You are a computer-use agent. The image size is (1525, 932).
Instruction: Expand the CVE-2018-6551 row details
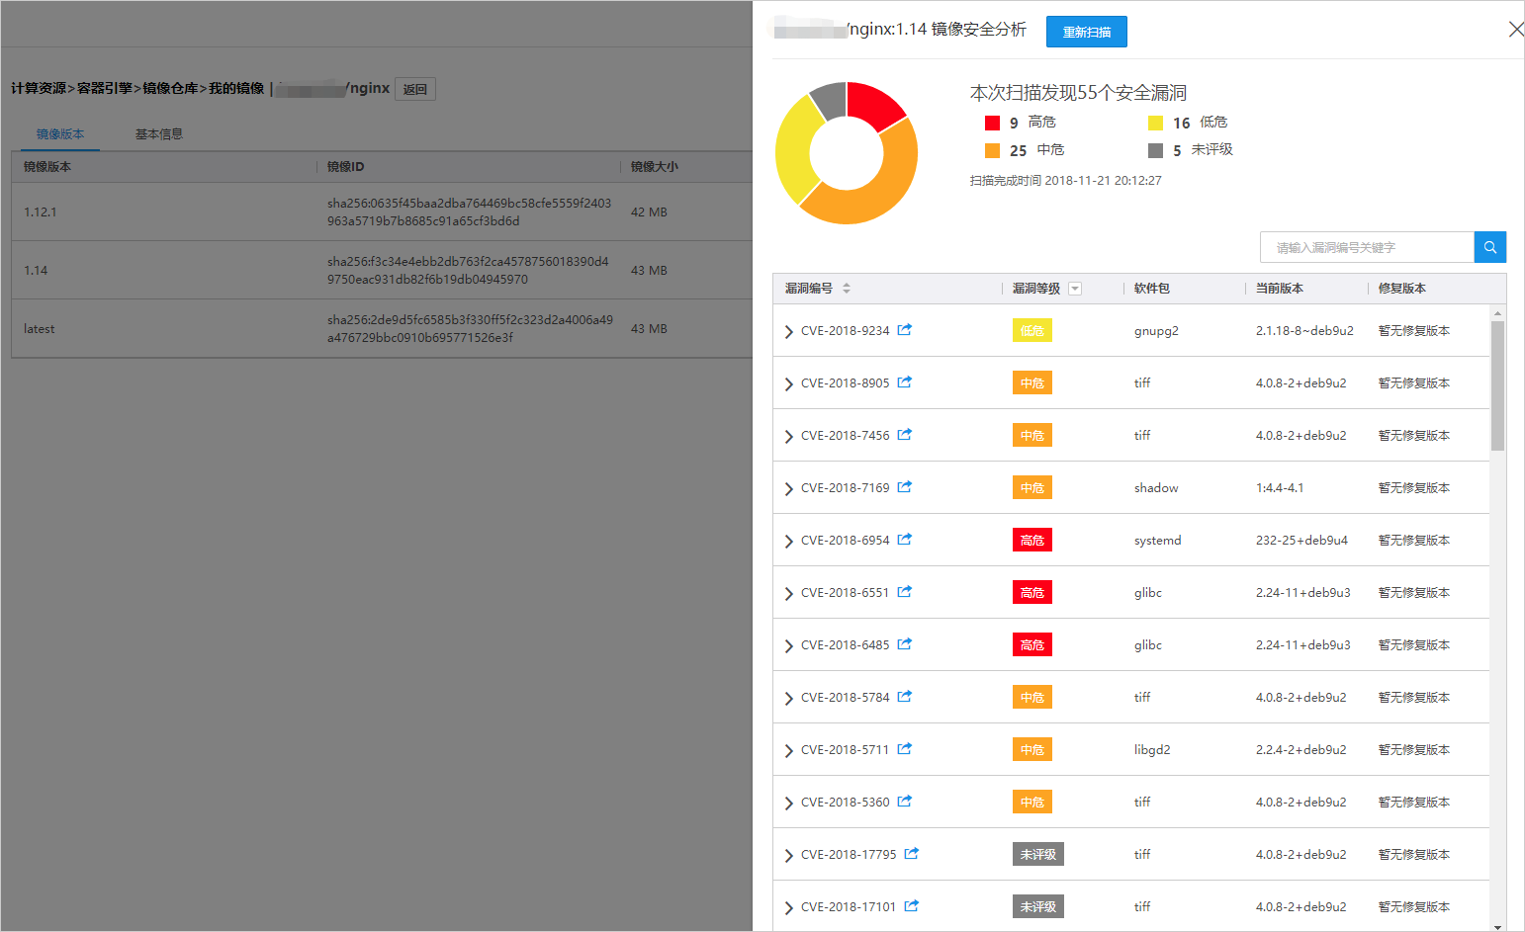(788, 593)
